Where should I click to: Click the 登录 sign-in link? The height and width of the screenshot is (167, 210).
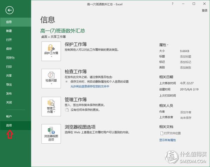[x=204, y=10]
